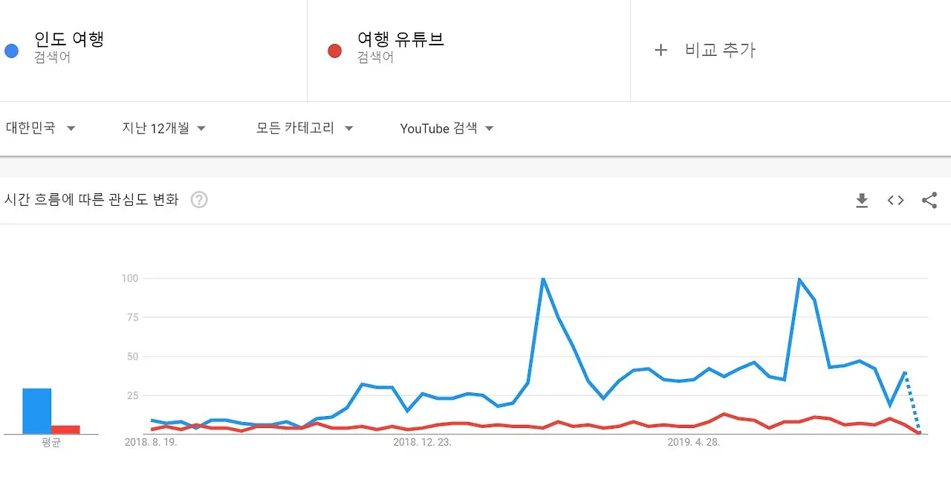
Task: Click the help question mark icon
Action: tap(199, 200)
